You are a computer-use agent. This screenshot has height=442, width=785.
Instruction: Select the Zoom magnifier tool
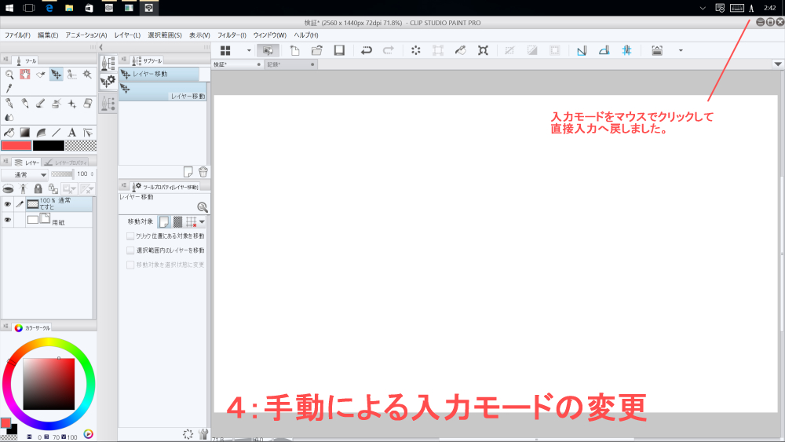9,75
